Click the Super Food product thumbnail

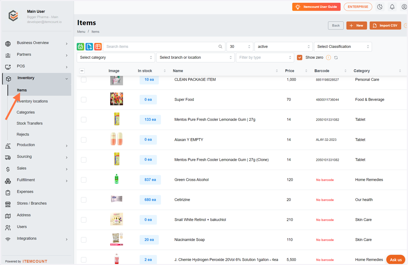(x=117, y=99)
